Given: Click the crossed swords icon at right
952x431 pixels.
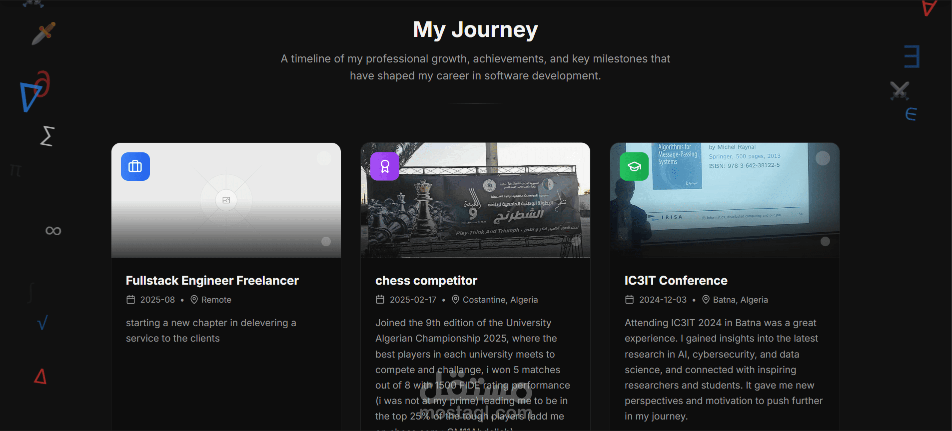Looking at the screenshot, I should pyautogui.click(x=900, y=91).
